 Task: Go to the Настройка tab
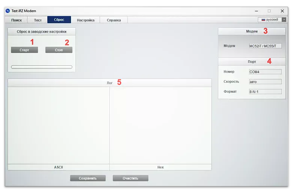[x=85, y=20]
